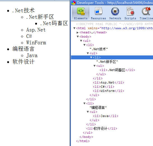Collapse the html root node
Image resolution: width=153 pixels, height=146 pixels.
click(74, 28)
